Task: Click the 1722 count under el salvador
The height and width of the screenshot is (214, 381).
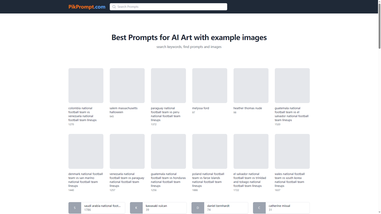Action: (236, 190)
